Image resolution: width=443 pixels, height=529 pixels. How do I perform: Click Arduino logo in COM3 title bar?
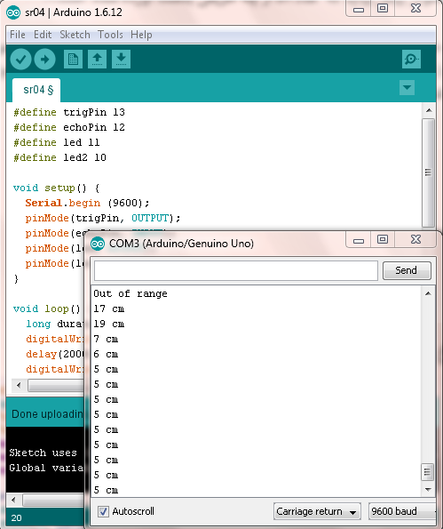[x=98, y=244]
